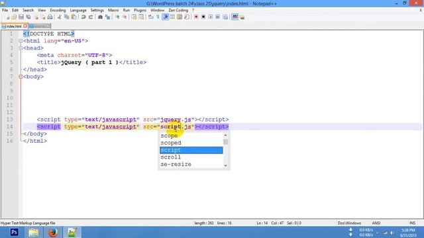
Task: Collapse the body tag fold marker
Action: point(21,77)
